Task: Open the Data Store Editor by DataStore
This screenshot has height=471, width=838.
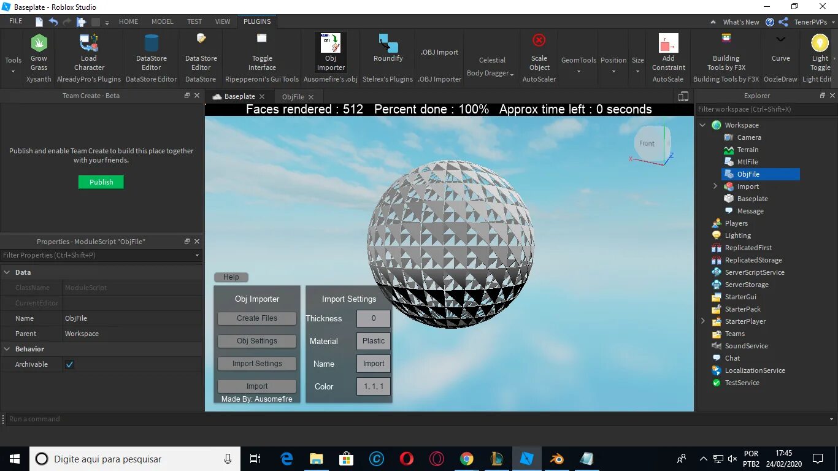Action: [201, 40]
